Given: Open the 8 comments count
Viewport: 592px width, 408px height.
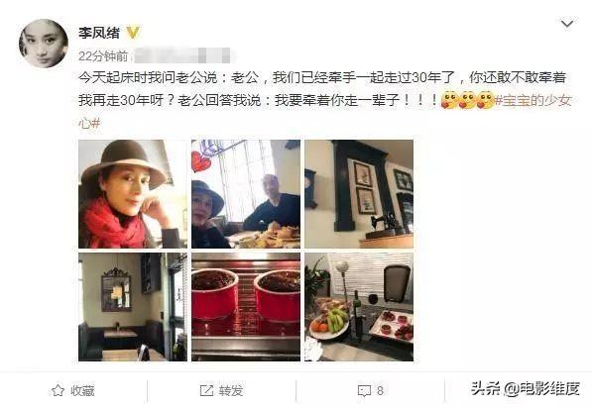Looking at the screenshot, I should point(380,390).
